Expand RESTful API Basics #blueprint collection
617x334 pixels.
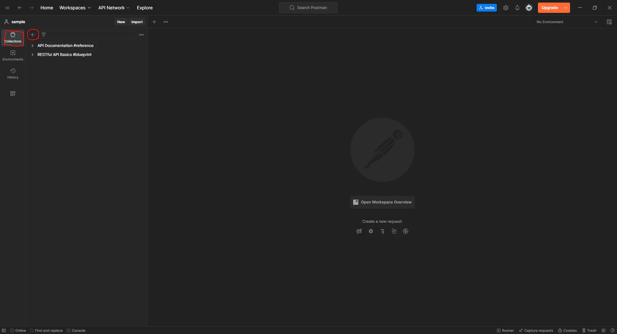pos(32,55)
